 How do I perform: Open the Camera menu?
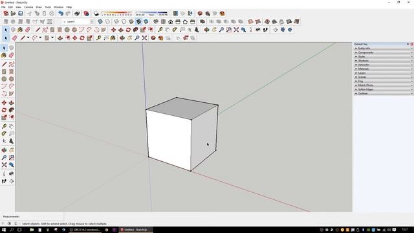[x=28, y=7]
